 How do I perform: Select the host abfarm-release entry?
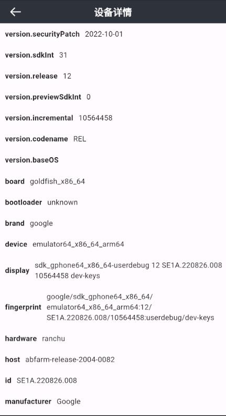tap(113, 359)
